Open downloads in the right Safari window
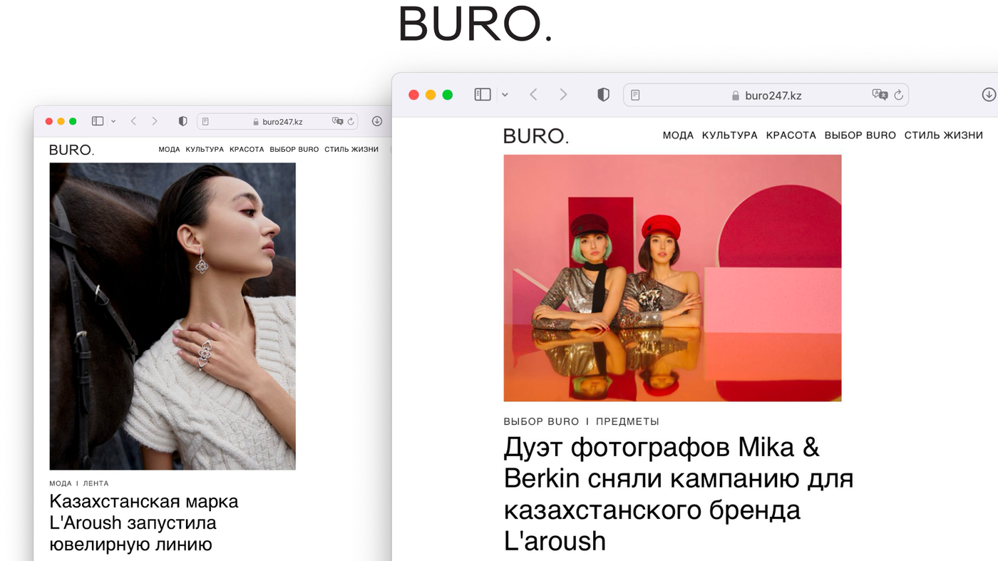This screenshot has height=561, width=998. 989,94
